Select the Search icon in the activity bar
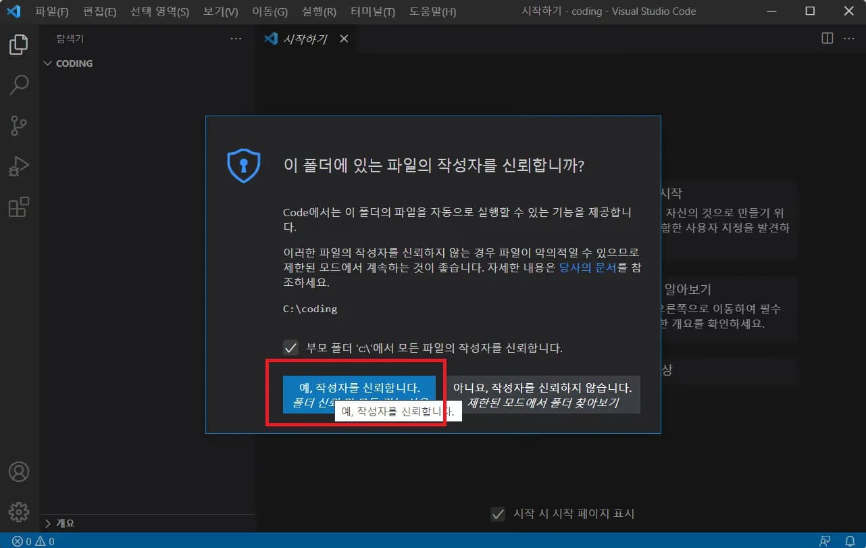The height and width of the screenshot is (548, 866). (x=18, y=84)
